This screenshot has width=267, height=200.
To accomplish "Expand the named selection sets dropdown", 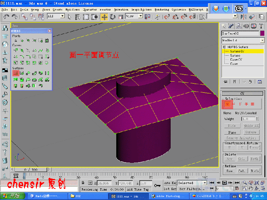I will [x=235, y=16].
